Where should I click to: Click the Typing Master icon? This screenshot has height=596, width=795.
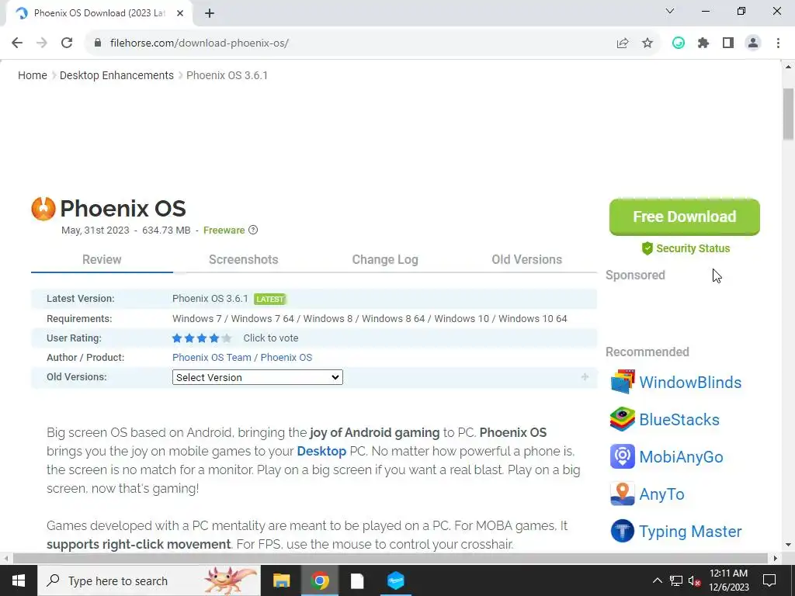pos(623,531)
